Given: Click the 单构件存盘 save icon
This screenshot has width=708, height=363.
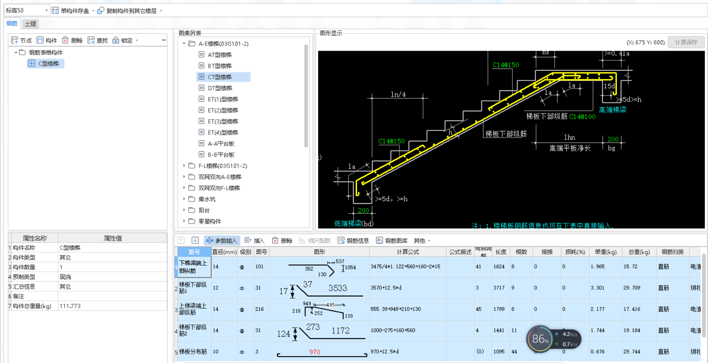Looking at the screenshot, I should pos(55,10).
